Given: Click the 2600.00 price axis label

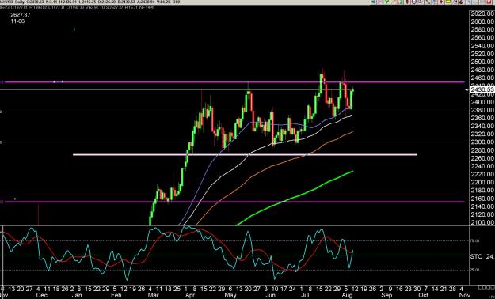Looking at the screenshot, I should click(482, 21).
